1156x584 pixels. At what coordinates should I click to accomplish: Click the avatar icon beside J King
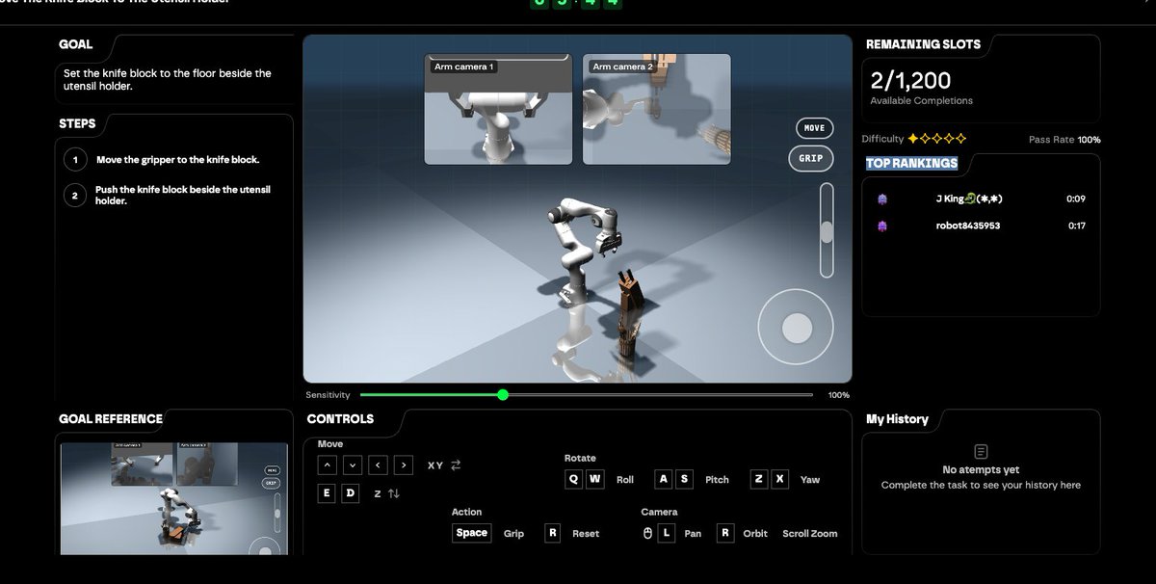(x=882, y=199)
